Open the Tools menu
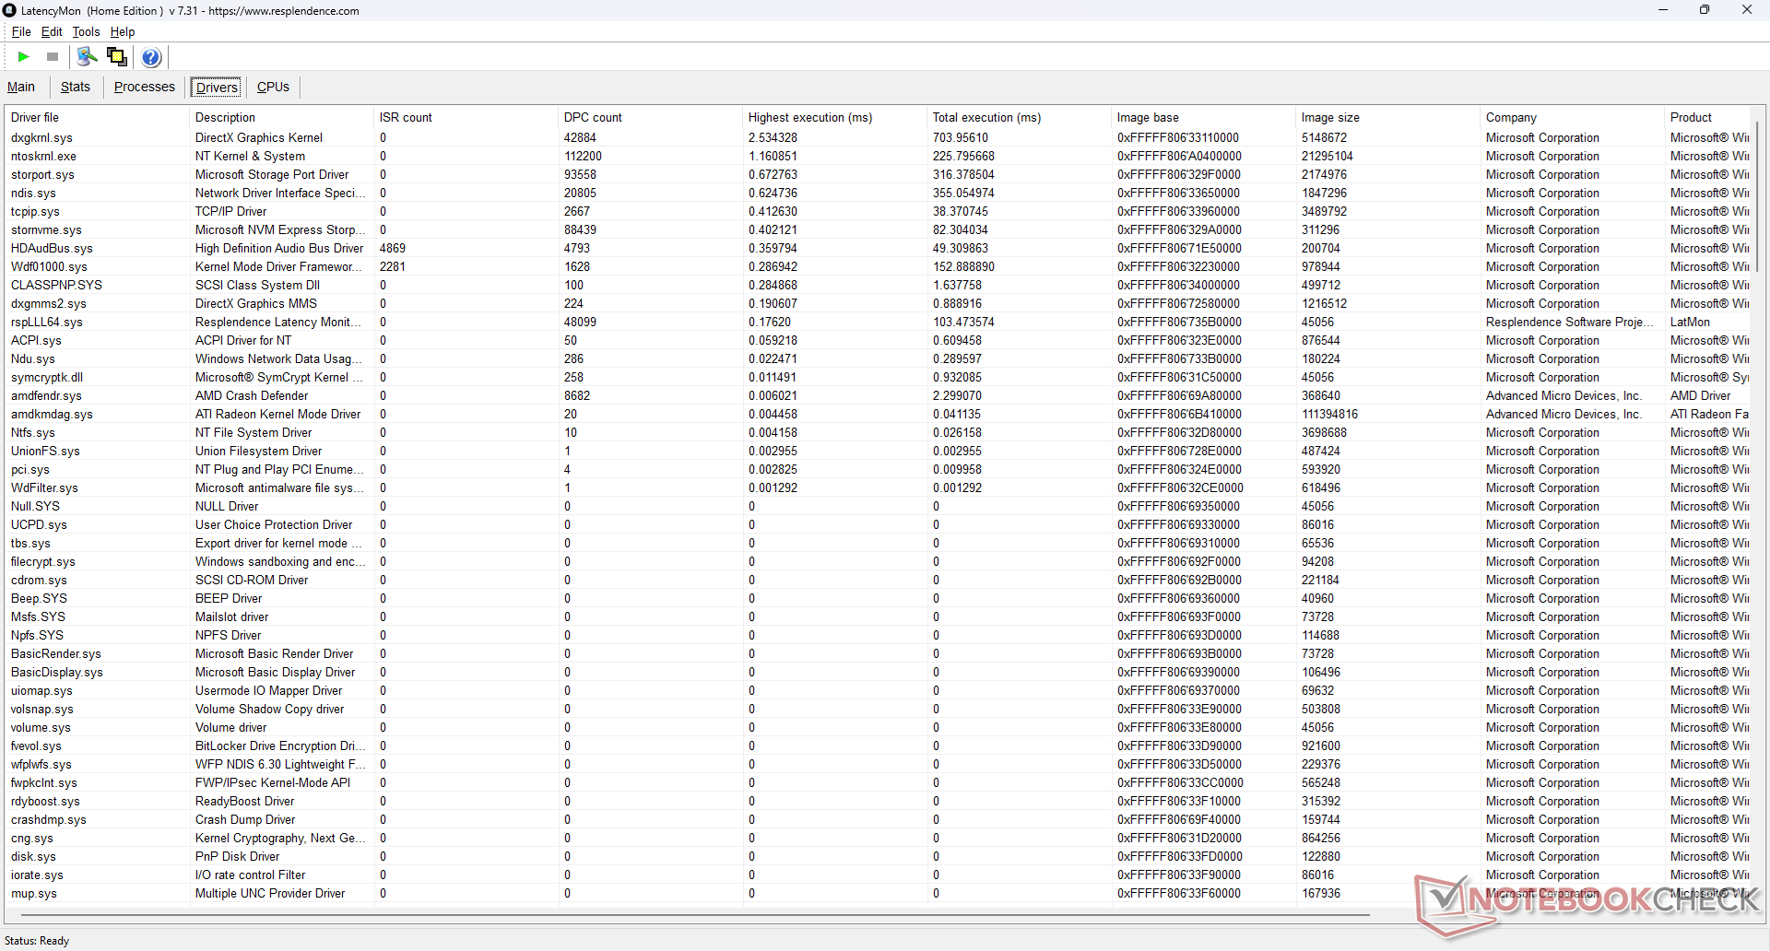1770x951 pixels. 87,31
